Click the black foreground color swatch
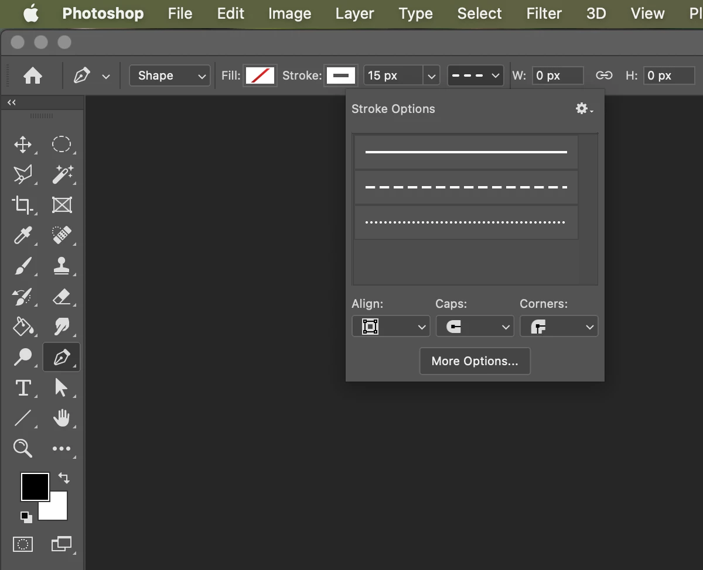This screenshot has height=570, width=703. pos(35,487)
